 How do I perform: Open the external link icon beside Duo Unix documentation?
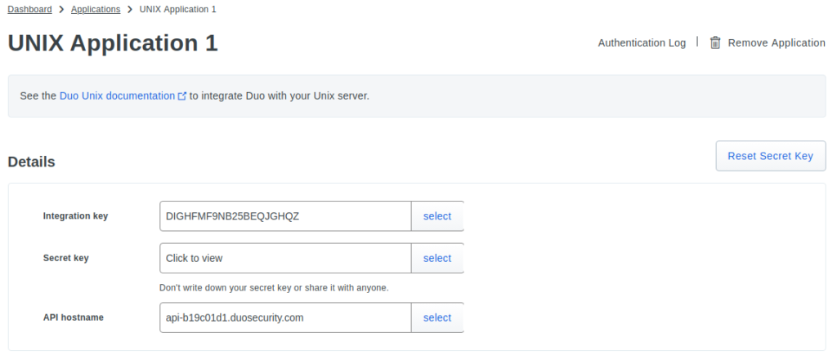point(182,96)
